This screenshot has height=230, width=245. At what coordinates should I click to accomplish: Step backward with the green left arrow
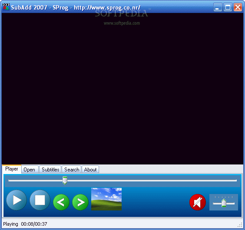61,202
